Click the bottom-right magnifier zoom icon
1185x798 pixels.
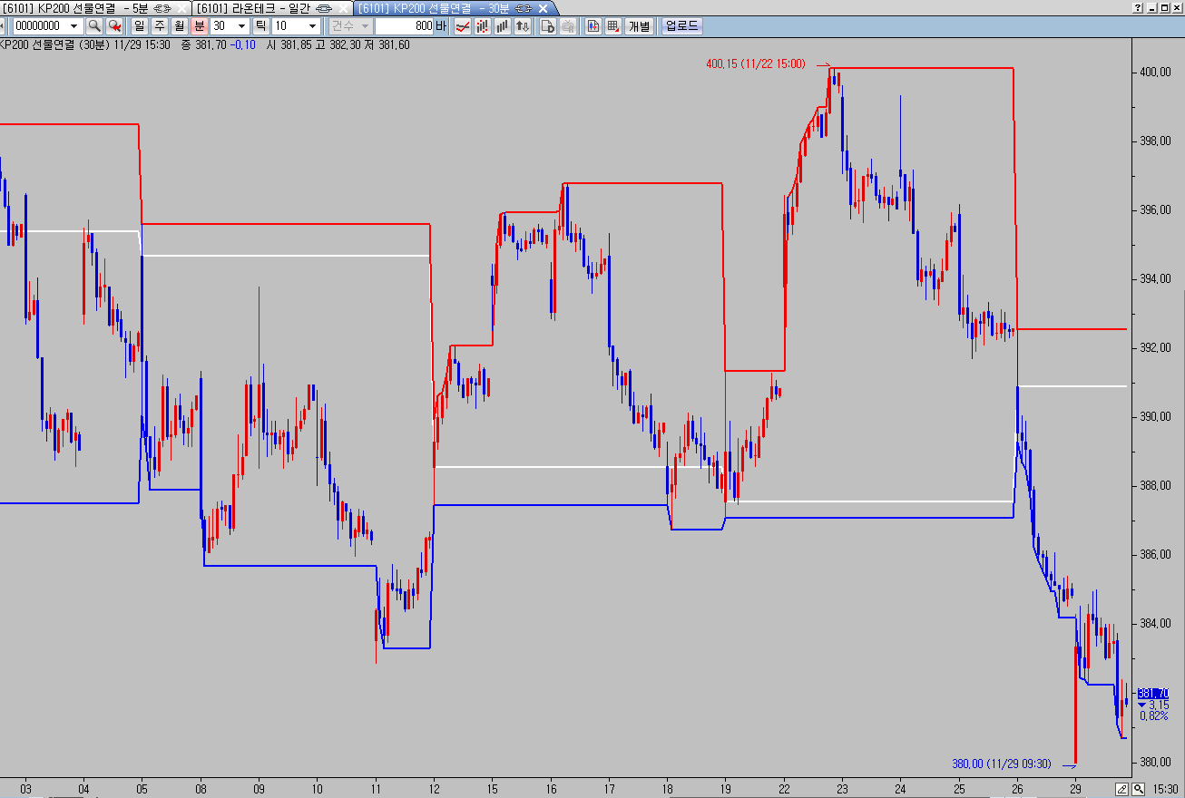click(1138, 788)
